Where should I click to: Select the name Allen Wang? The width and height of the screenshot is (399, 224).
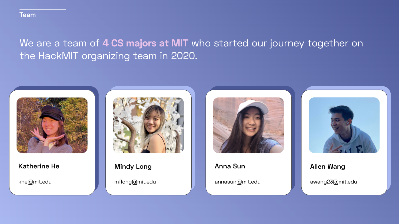pos(328,167)
